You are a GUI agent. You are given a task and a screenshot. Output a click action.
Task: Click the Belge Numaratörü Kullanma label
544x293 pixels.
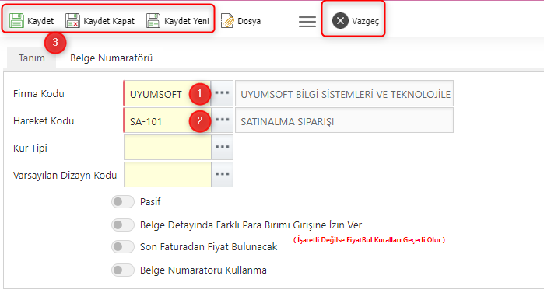point(203,270)
